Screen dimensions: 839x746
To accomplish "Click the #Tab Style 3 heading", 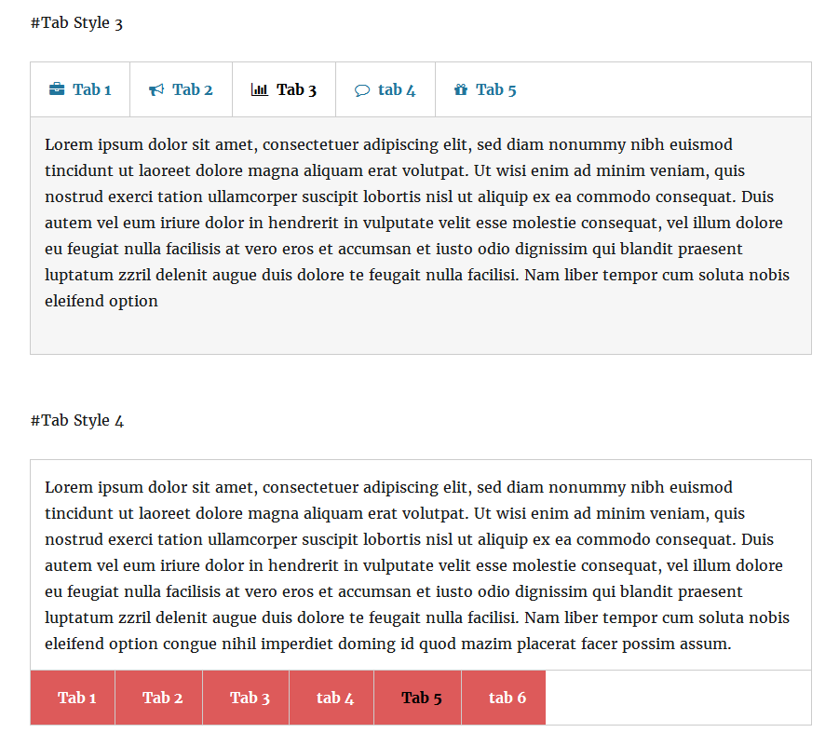I will point(76,23).
